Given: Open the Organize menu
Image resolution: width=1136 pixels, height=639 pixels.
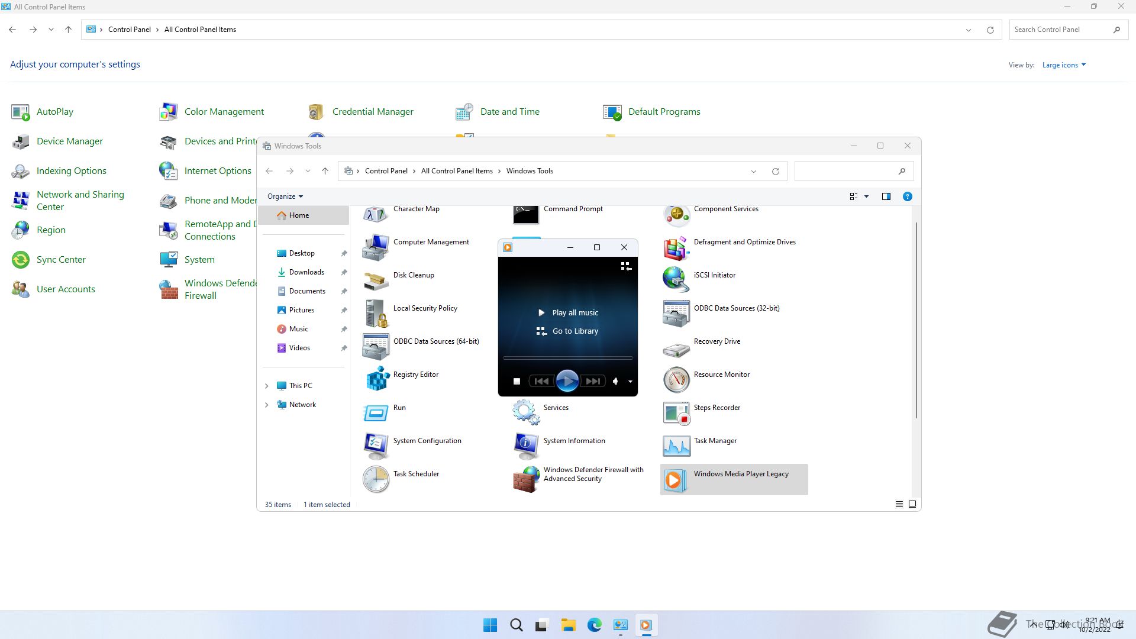Looking at the screenshot, I should coord(285,196).
